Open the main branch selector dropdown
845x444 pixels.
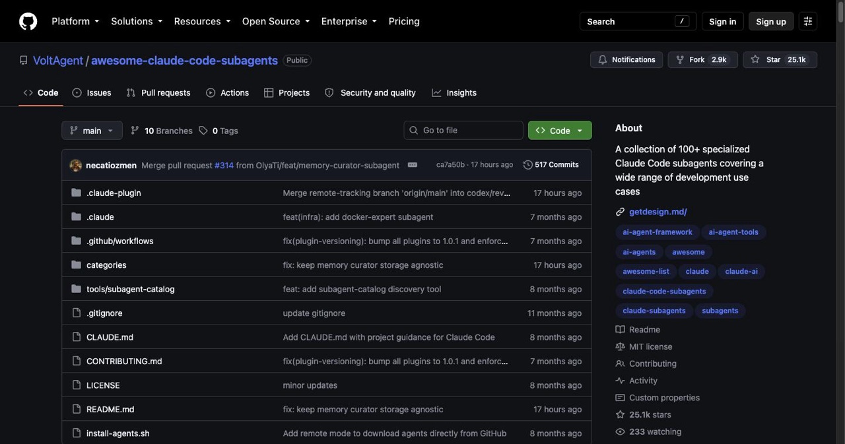[x=92, y=131]
